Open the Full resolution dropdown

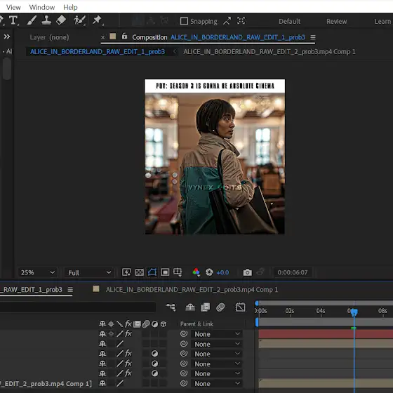point(89,273)
